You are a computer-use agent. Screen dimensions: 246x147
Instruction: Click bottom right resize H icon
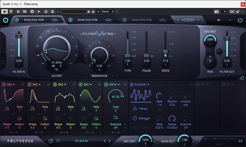click(x=240, y=141)
